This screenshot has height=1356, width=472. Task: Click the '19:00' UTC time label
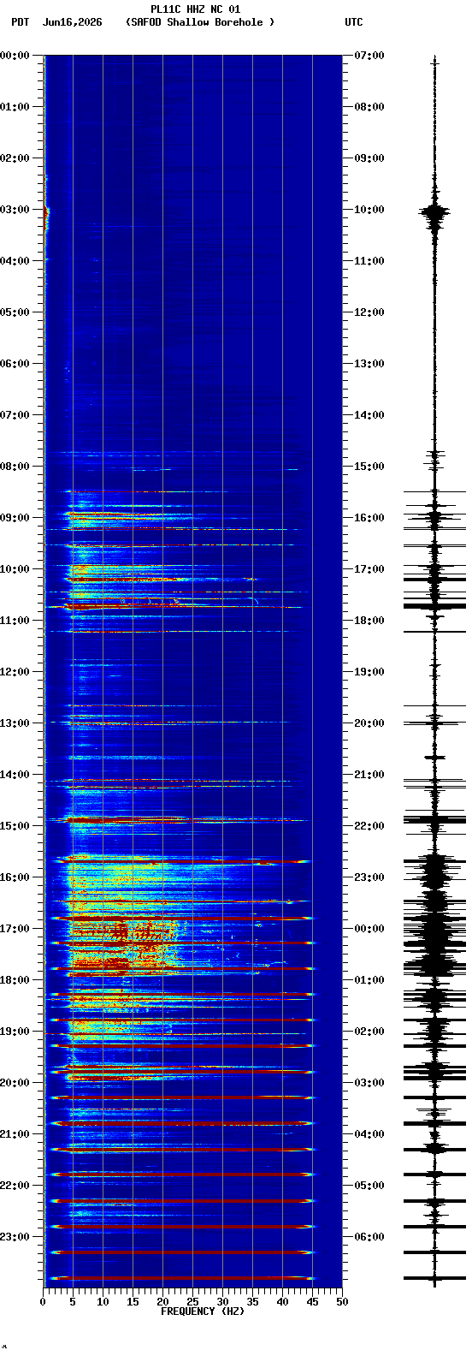(369, 672)
